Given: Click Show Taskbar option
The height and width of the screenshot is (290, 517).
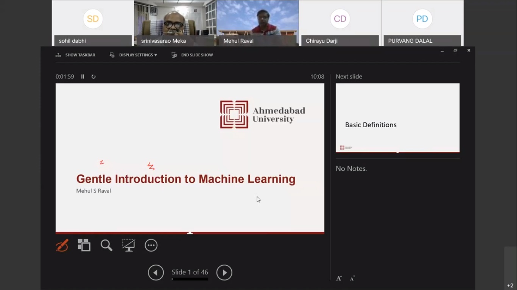Looking at the screenshot, I should (x=75, y=55).
